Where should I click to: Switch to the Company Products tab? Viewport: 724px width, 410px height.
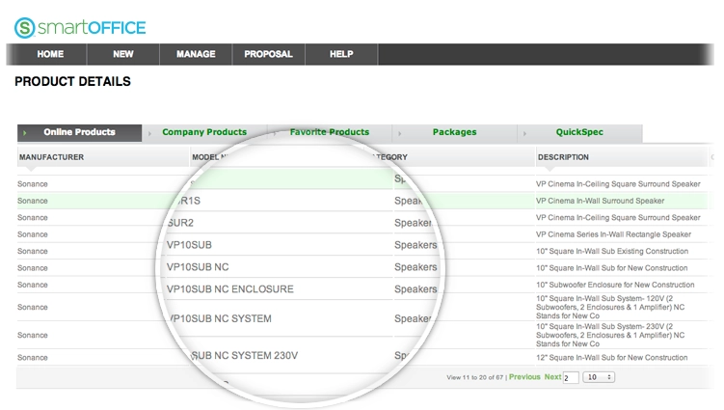[x=204, y=132]
